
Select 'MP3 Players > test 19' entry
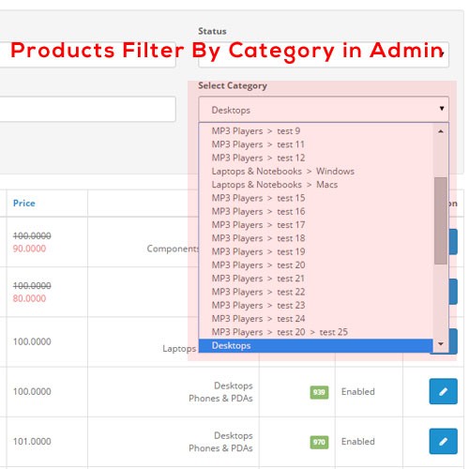pos(316,252)
